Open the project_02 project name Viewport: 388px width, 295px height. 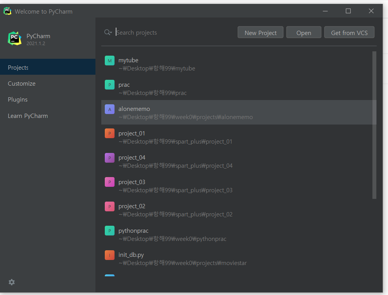coord(132,206)
